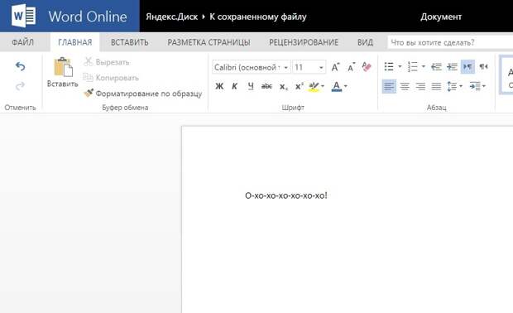Toggle bold Ж formatting
Screen dimensions: 513x313
pyautogui.click(x=219, y=86)
